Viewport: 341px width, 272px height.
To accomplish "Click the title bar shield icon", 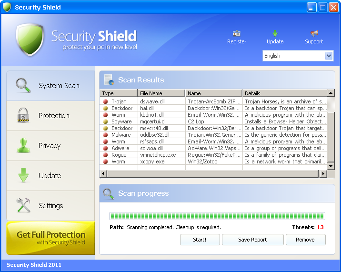I will (x=7, y=7).
